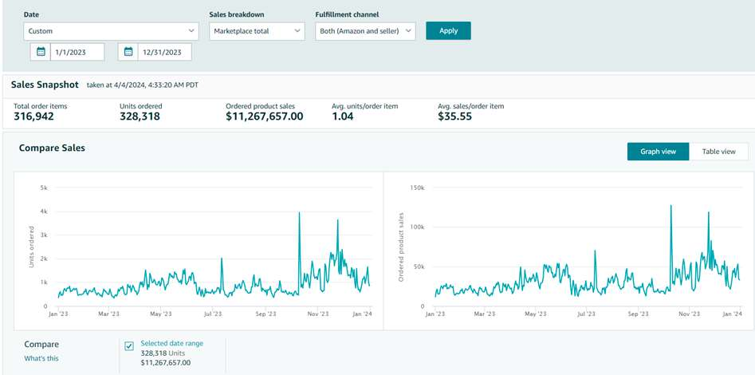Open the What's this link
Screen dimensions: 755x375
click(x=41, y=358)
